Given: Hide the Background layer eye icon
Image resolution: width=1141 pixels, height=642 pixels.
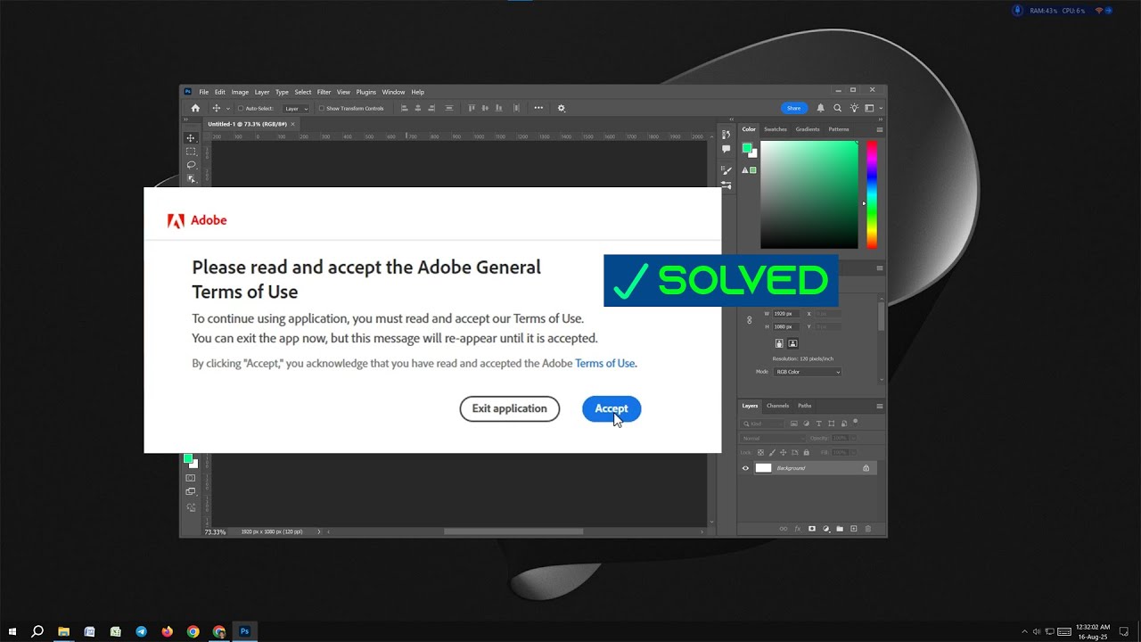Looking at the screenshot, I should pyautogui.click(x=746, y=468).
